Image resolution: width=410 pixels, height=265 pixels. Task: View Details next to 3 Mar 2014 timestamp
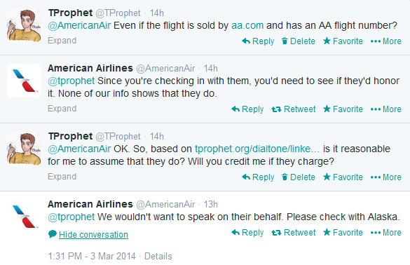[x=158, y=256]
